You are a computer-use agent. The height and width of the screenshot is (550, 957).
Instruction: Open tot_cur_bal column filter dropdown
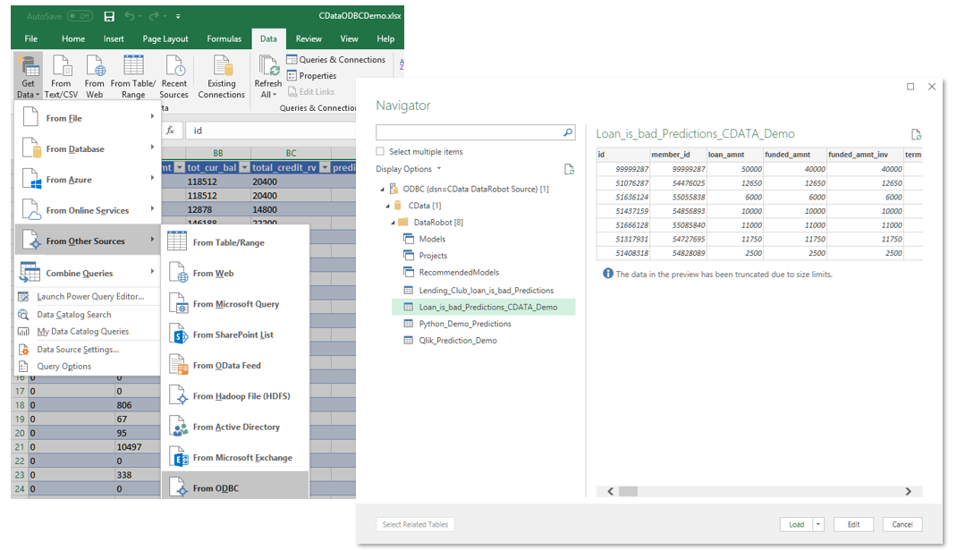244,167
